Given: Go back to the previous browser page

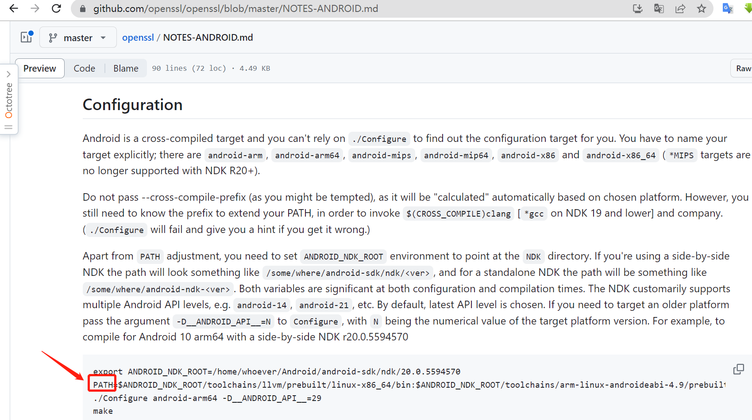Looking at the screenshot, I should click(x=14, y=8).
